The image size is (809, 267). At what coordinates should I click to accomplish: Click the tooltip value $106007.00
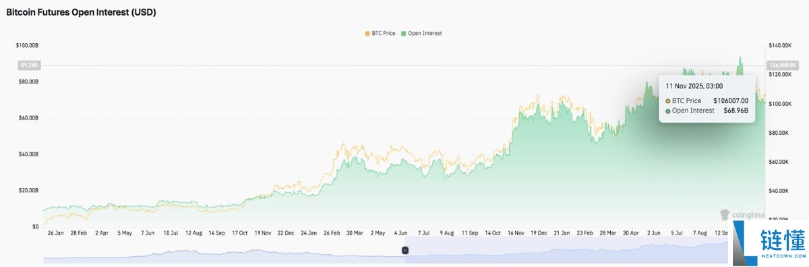tap(731, 100)
